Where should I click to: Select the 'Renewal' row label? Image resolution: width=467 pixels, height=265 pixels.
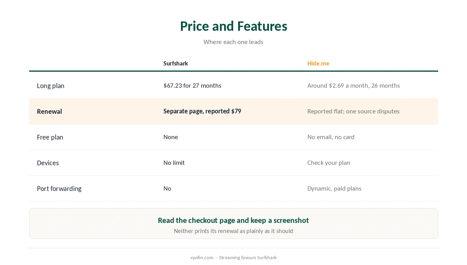49,111
